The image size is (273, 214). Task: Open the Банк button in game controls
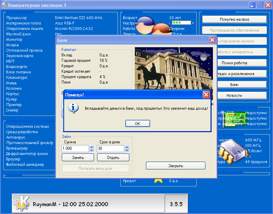242,85
